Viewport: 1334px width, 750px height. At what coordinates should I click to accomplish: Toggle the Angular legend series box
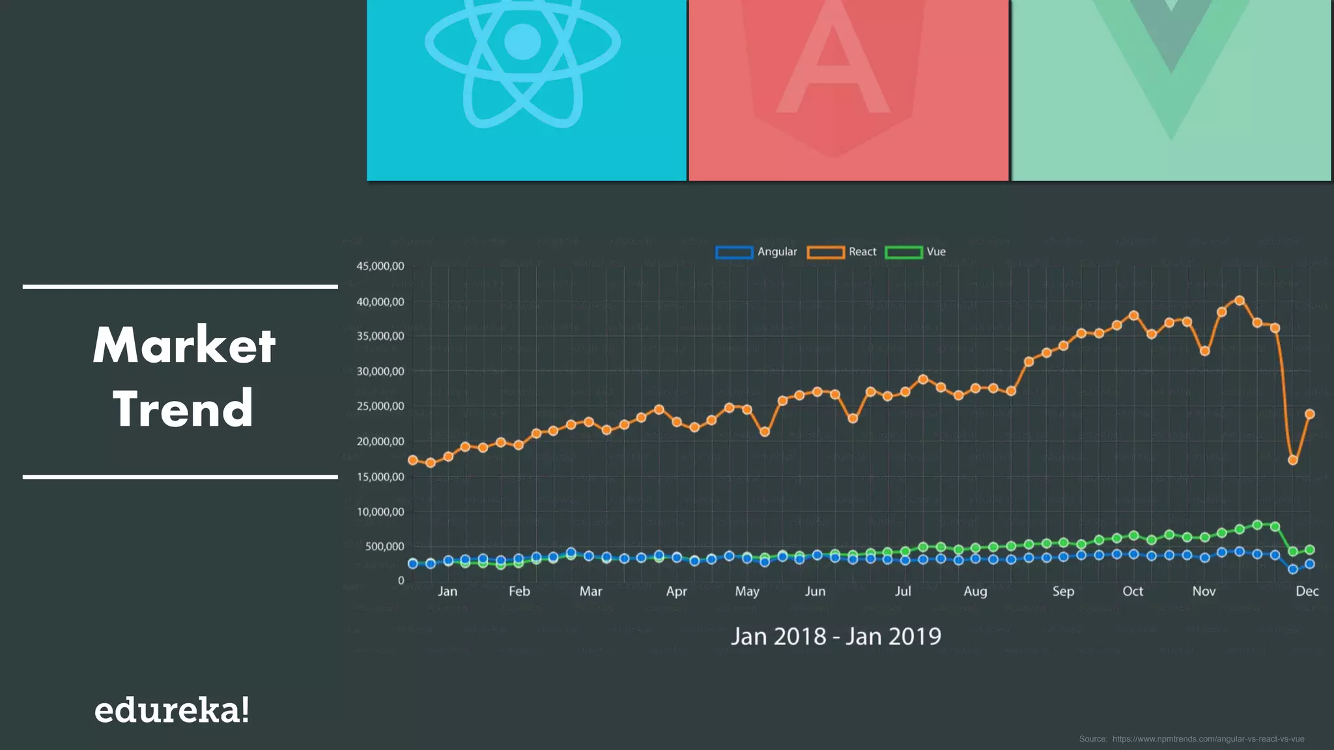pyautogui.click(x=734, y=253)
